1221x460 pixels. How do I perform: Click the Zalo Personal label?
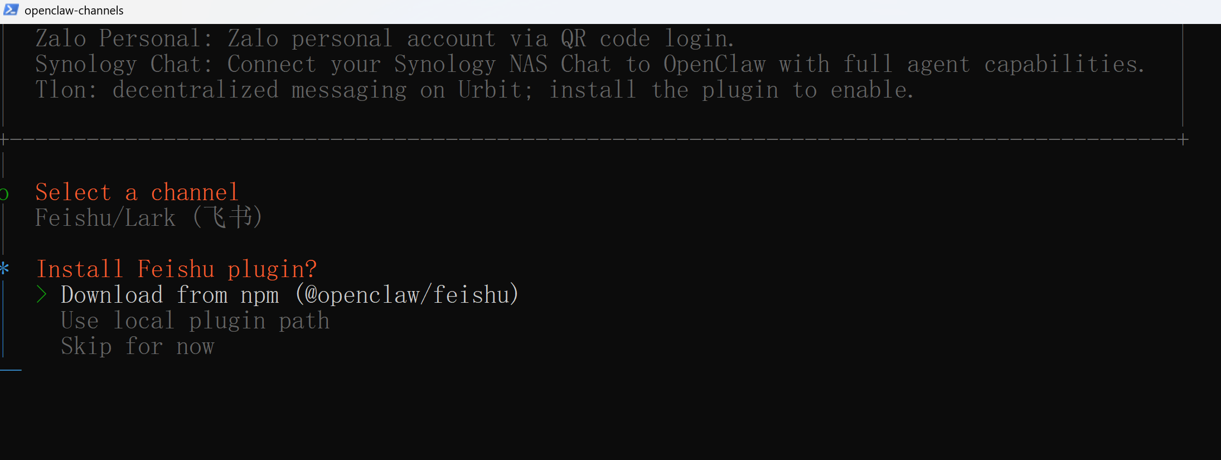pyautogui.click(x=118, y=38)
